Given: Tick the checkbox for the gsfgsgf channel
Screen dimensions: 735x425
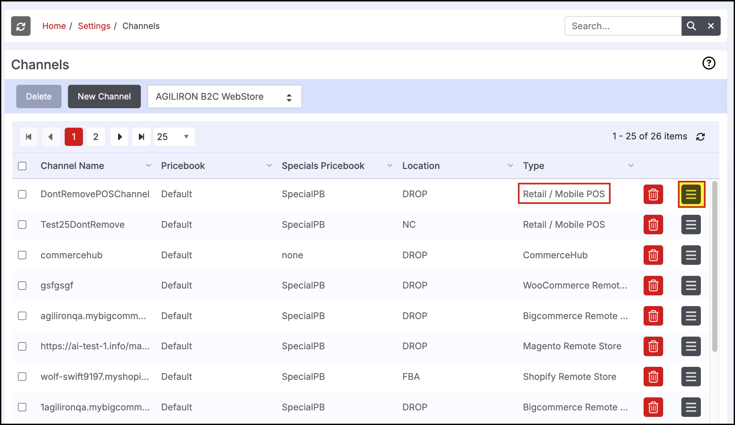Looking at the screenshot, I should [22, 286].
